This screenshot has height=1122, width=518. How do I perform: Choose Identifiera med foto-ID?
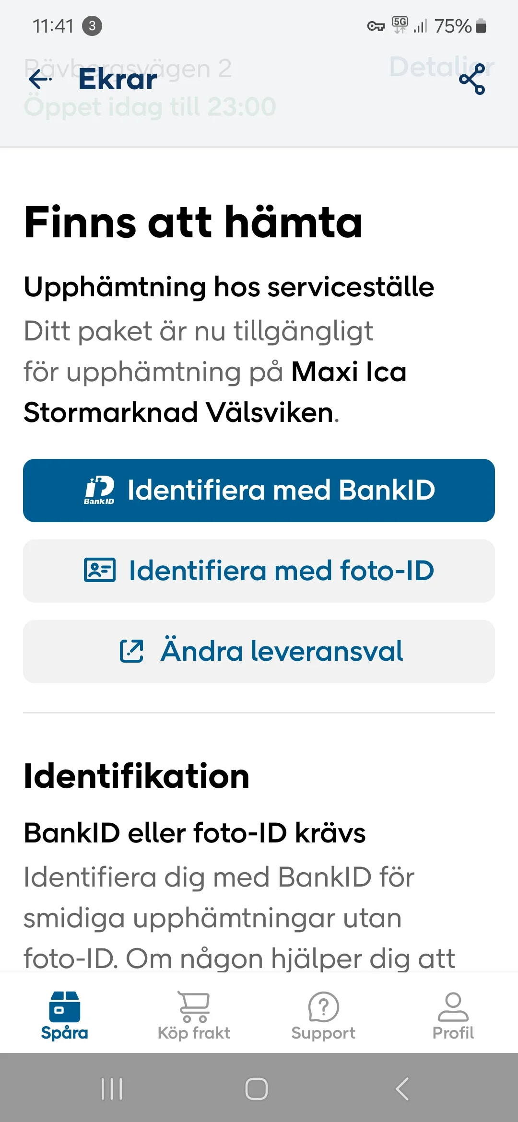coord(259,570)
